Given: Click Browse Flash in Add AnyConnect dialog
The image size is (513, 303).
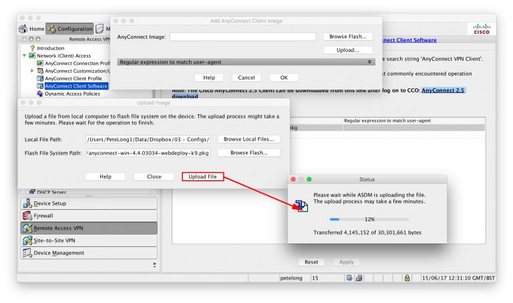Looking at the screenshot, I should point(348,36).
